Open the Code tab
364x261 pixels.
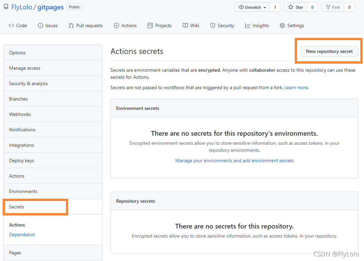click(18, 25)
